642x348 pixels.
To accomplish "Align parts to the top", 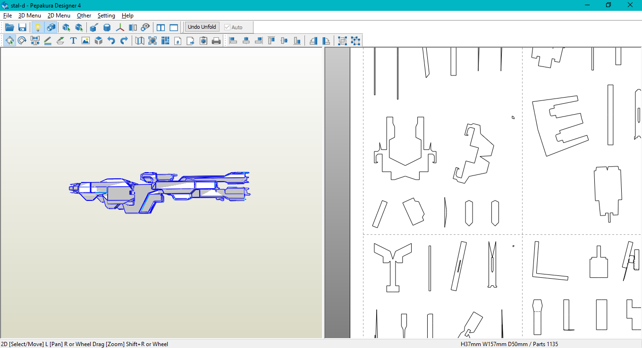I will (x=271, y=41).
